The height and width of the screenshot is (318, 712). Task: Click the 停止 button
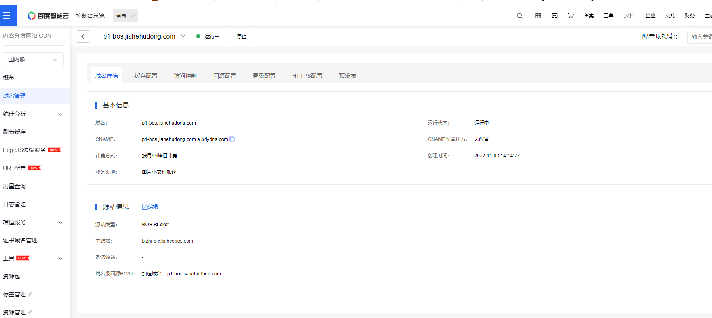(242, 36)
